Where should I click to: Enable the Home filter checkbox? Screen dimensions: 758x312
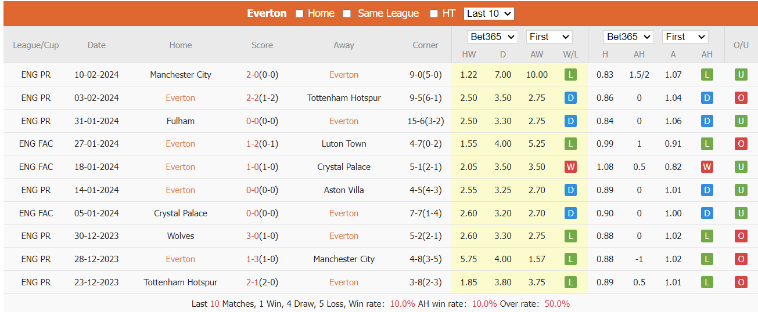pos(300,14)
